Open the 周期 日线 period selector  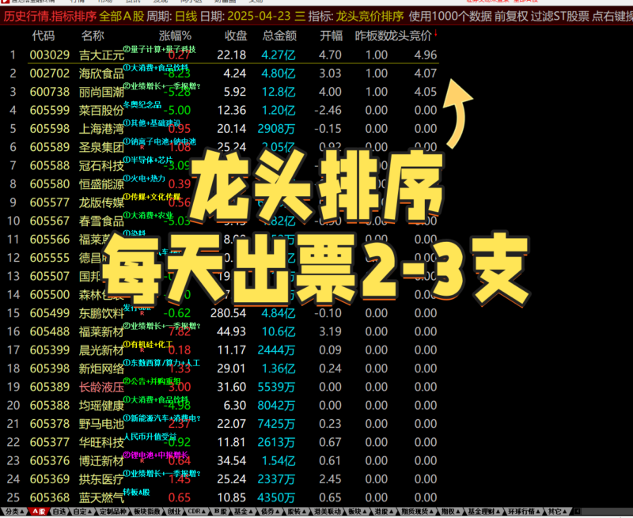182,19
